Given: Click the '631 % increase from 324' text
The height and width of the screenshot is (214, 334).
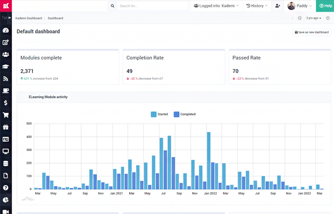Looking at the screenshot, I should (39, 79).
